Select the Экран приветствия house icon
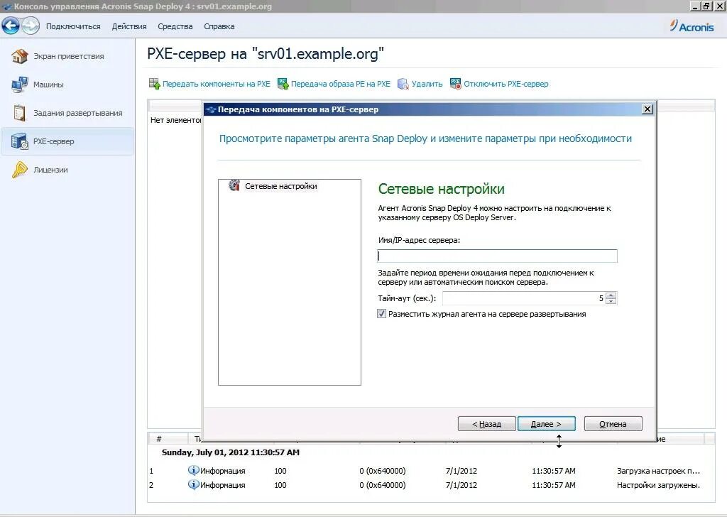The image size is (727, 517). (x=19, y=56)
